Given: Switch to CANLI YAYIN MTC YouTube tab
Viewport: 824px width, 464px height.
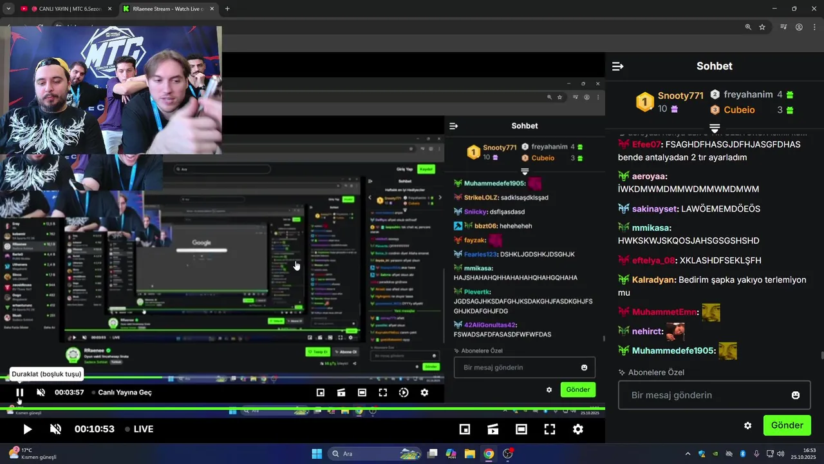Looking at the screenshot, I should tap(66, 9).
